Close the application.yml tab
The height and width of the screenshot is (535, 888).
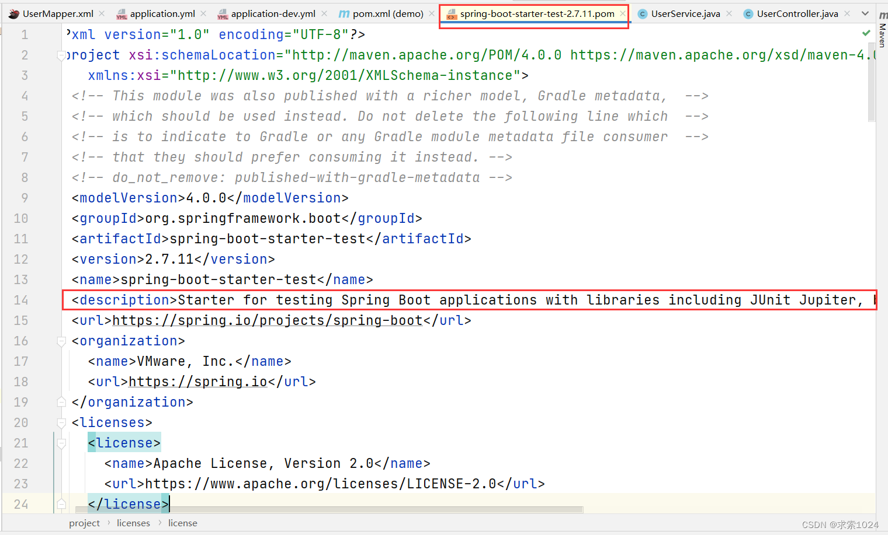pyautogui.click(x=203, y=13)
